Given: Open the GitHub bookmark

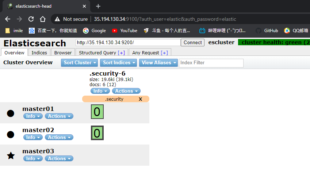Looking at the screenshot, I should pyautogui.click(x=267, y=31).
